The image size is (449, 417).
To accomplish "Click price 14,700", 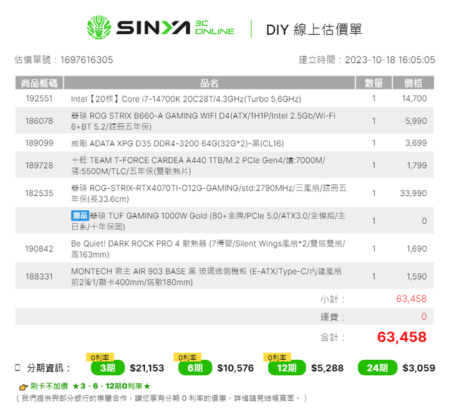I will pos(414,98).
